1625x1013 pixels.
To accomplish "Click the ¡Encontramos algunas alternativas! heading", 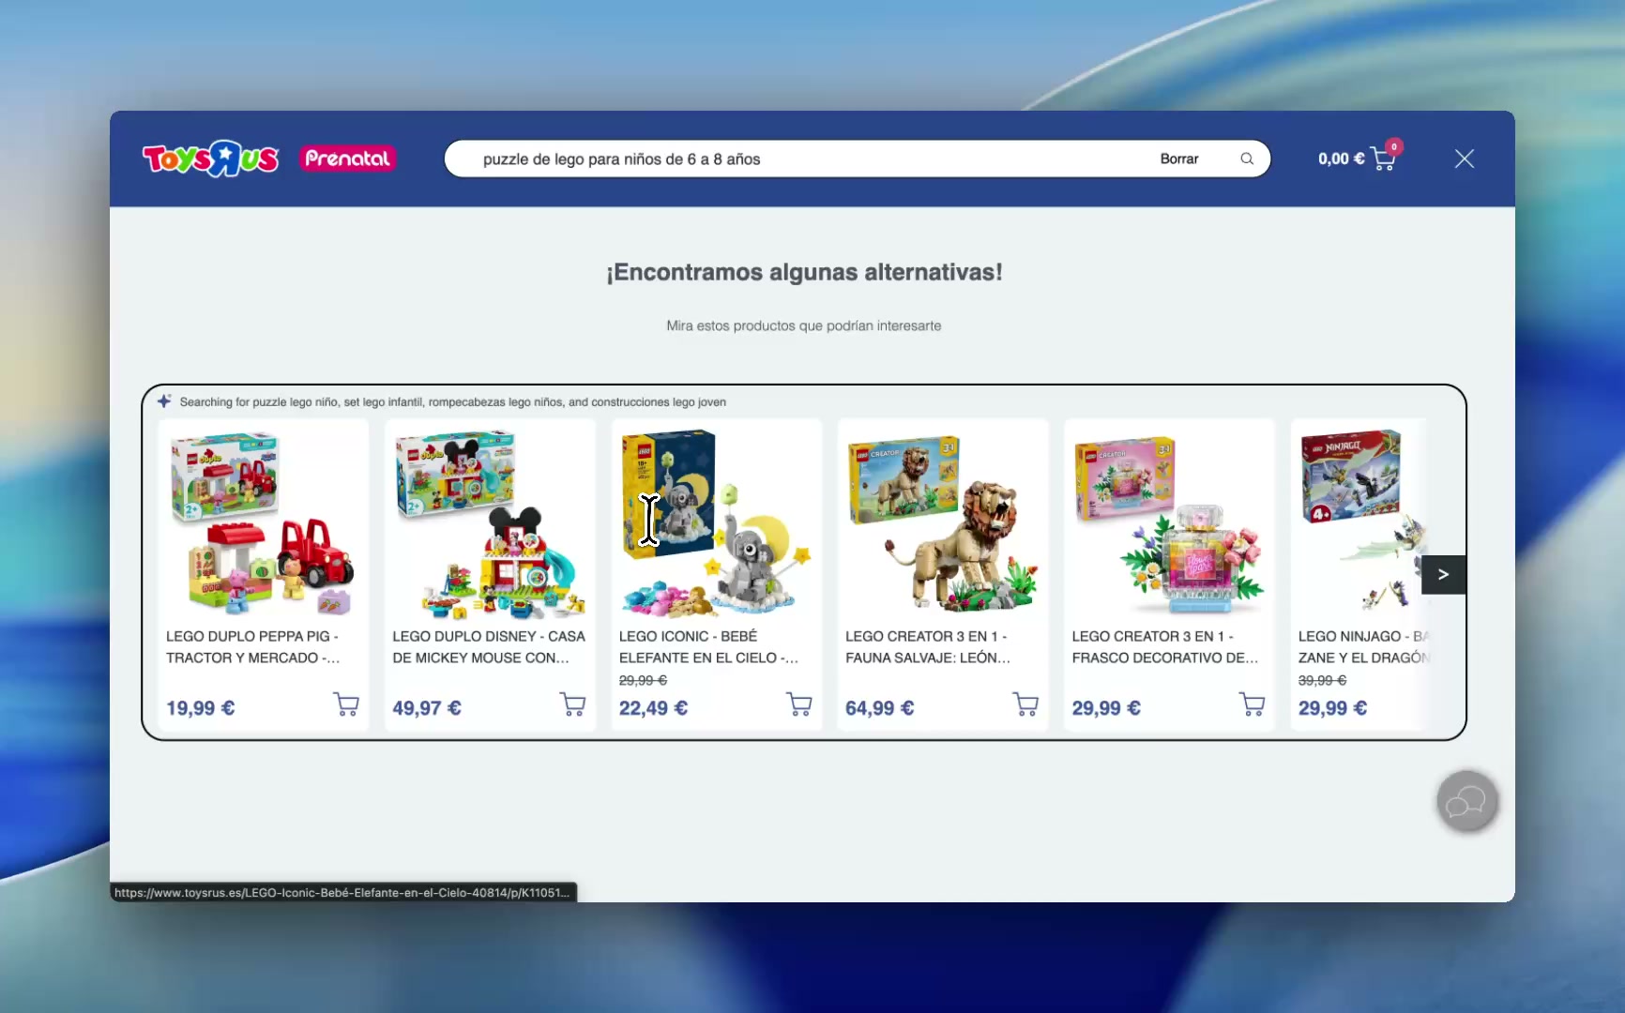I will [x=804, y=272].
